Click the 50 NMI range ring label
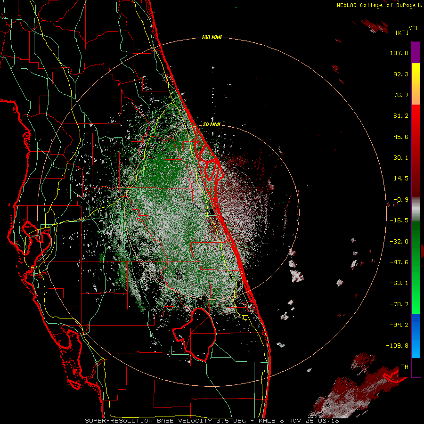The width and height of the screenshot is (424, 424). click(212, 125)
